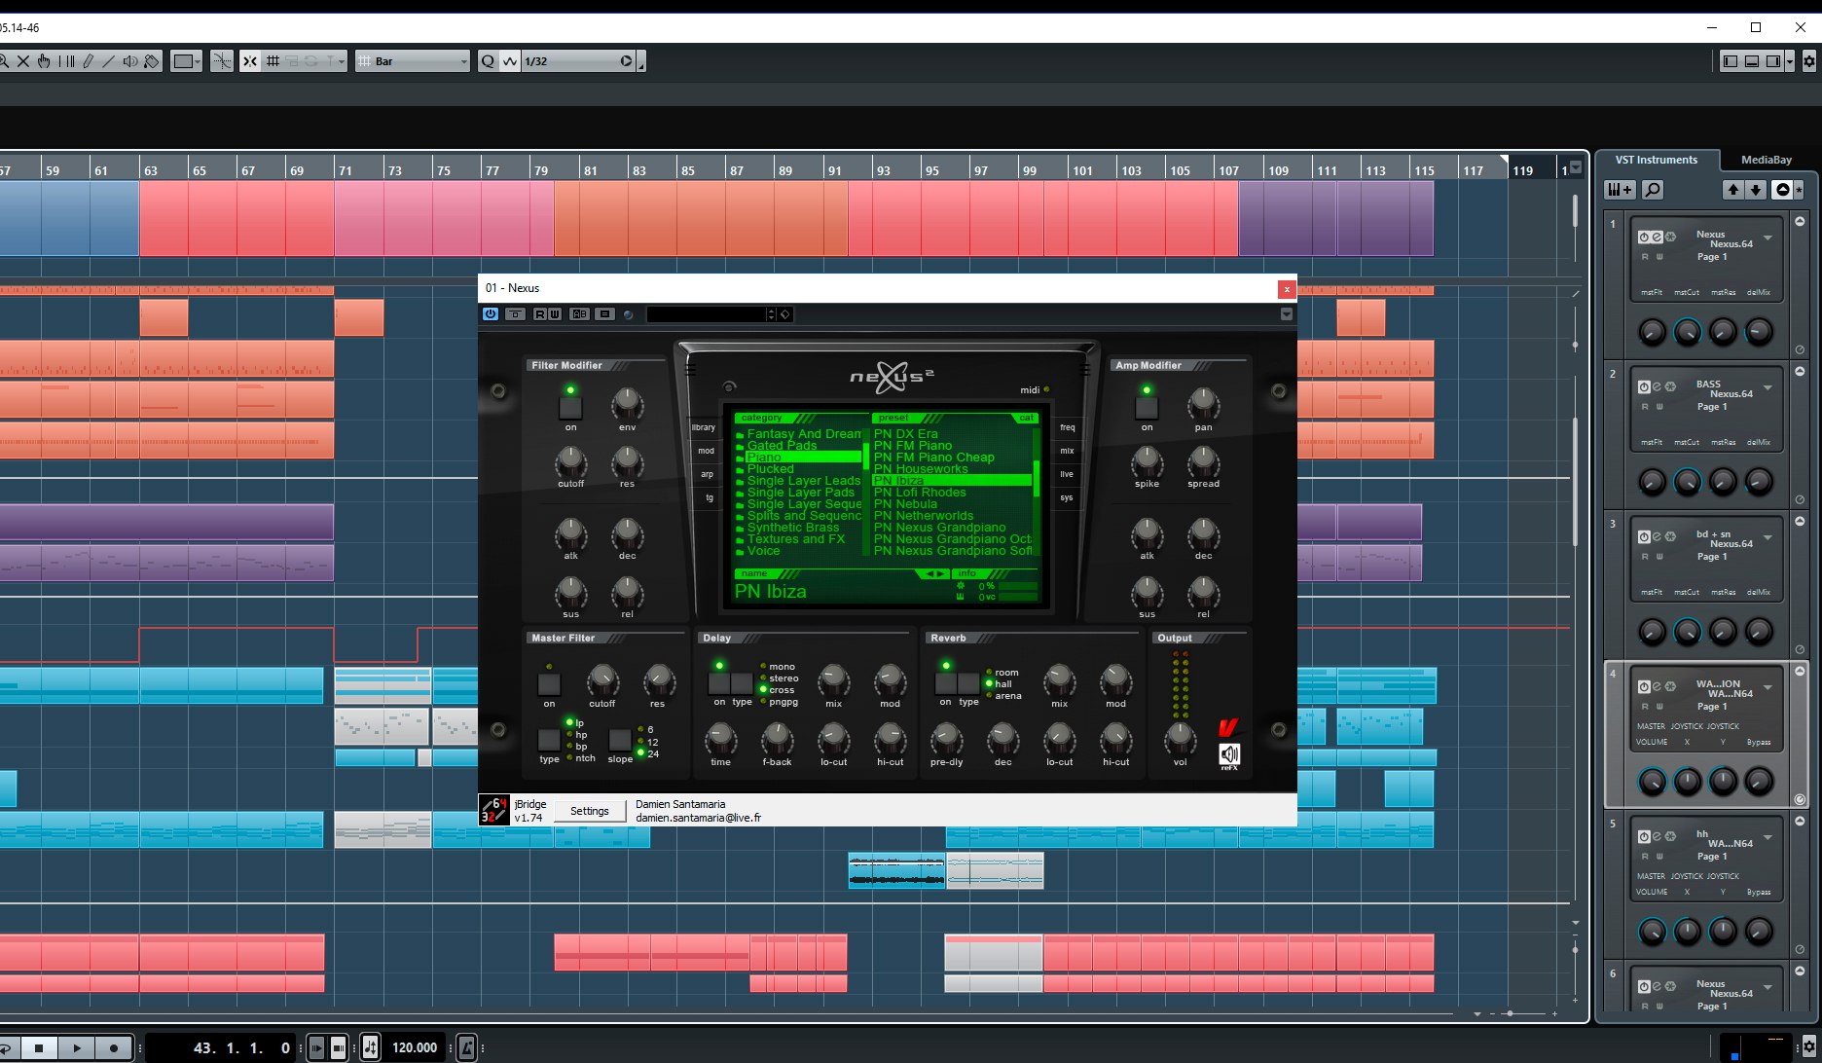Image resolution: width=1822 pixels, height=1063 pixels.
Task: Open Find Instruments search in rack
Action: 1652,190
